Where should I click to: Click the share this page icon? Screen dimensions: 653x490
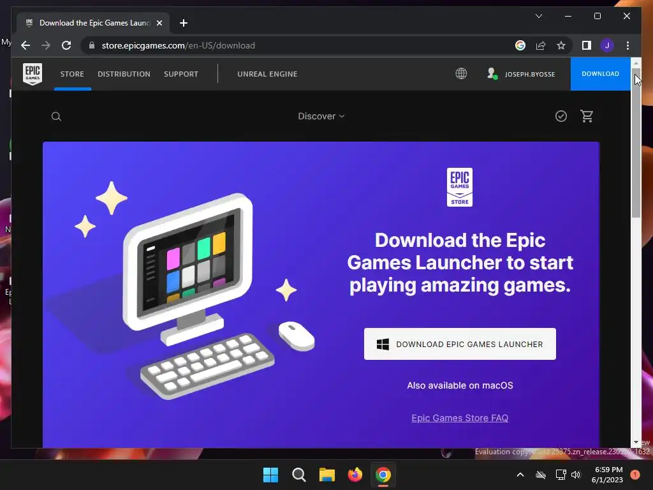[x=541, y=45]
